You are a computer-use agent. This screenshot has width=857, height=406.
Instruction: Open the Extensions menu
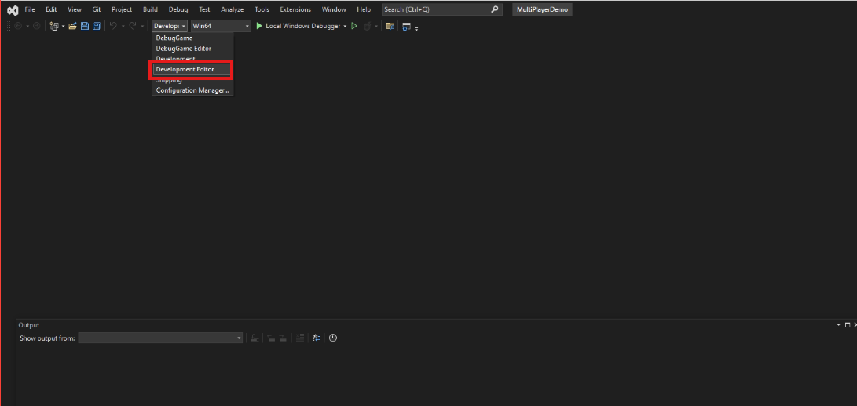click(x=295, y=9)
